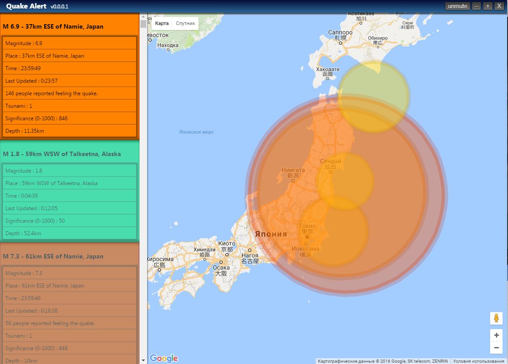Screen dimensions: 508x364
Task: Click 'Place : 61km ESE of Namie, Japan' row
Action: click(x=69, y=286)
